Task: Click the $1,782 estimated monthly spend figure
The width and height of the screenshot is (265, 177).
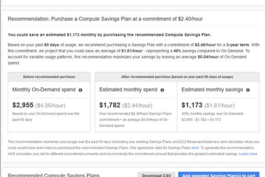Action: (110, 105)
